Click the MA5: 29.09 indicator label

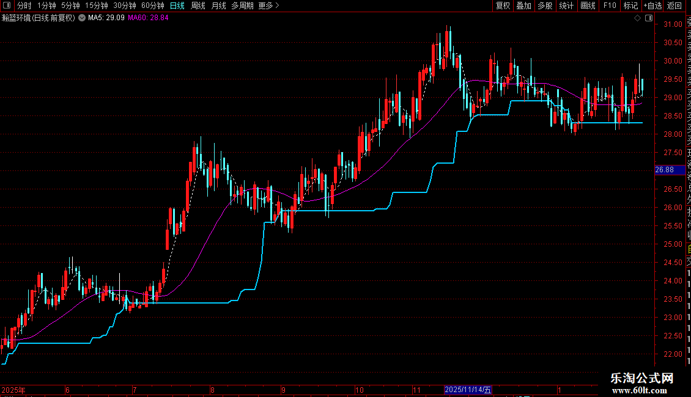106,18
